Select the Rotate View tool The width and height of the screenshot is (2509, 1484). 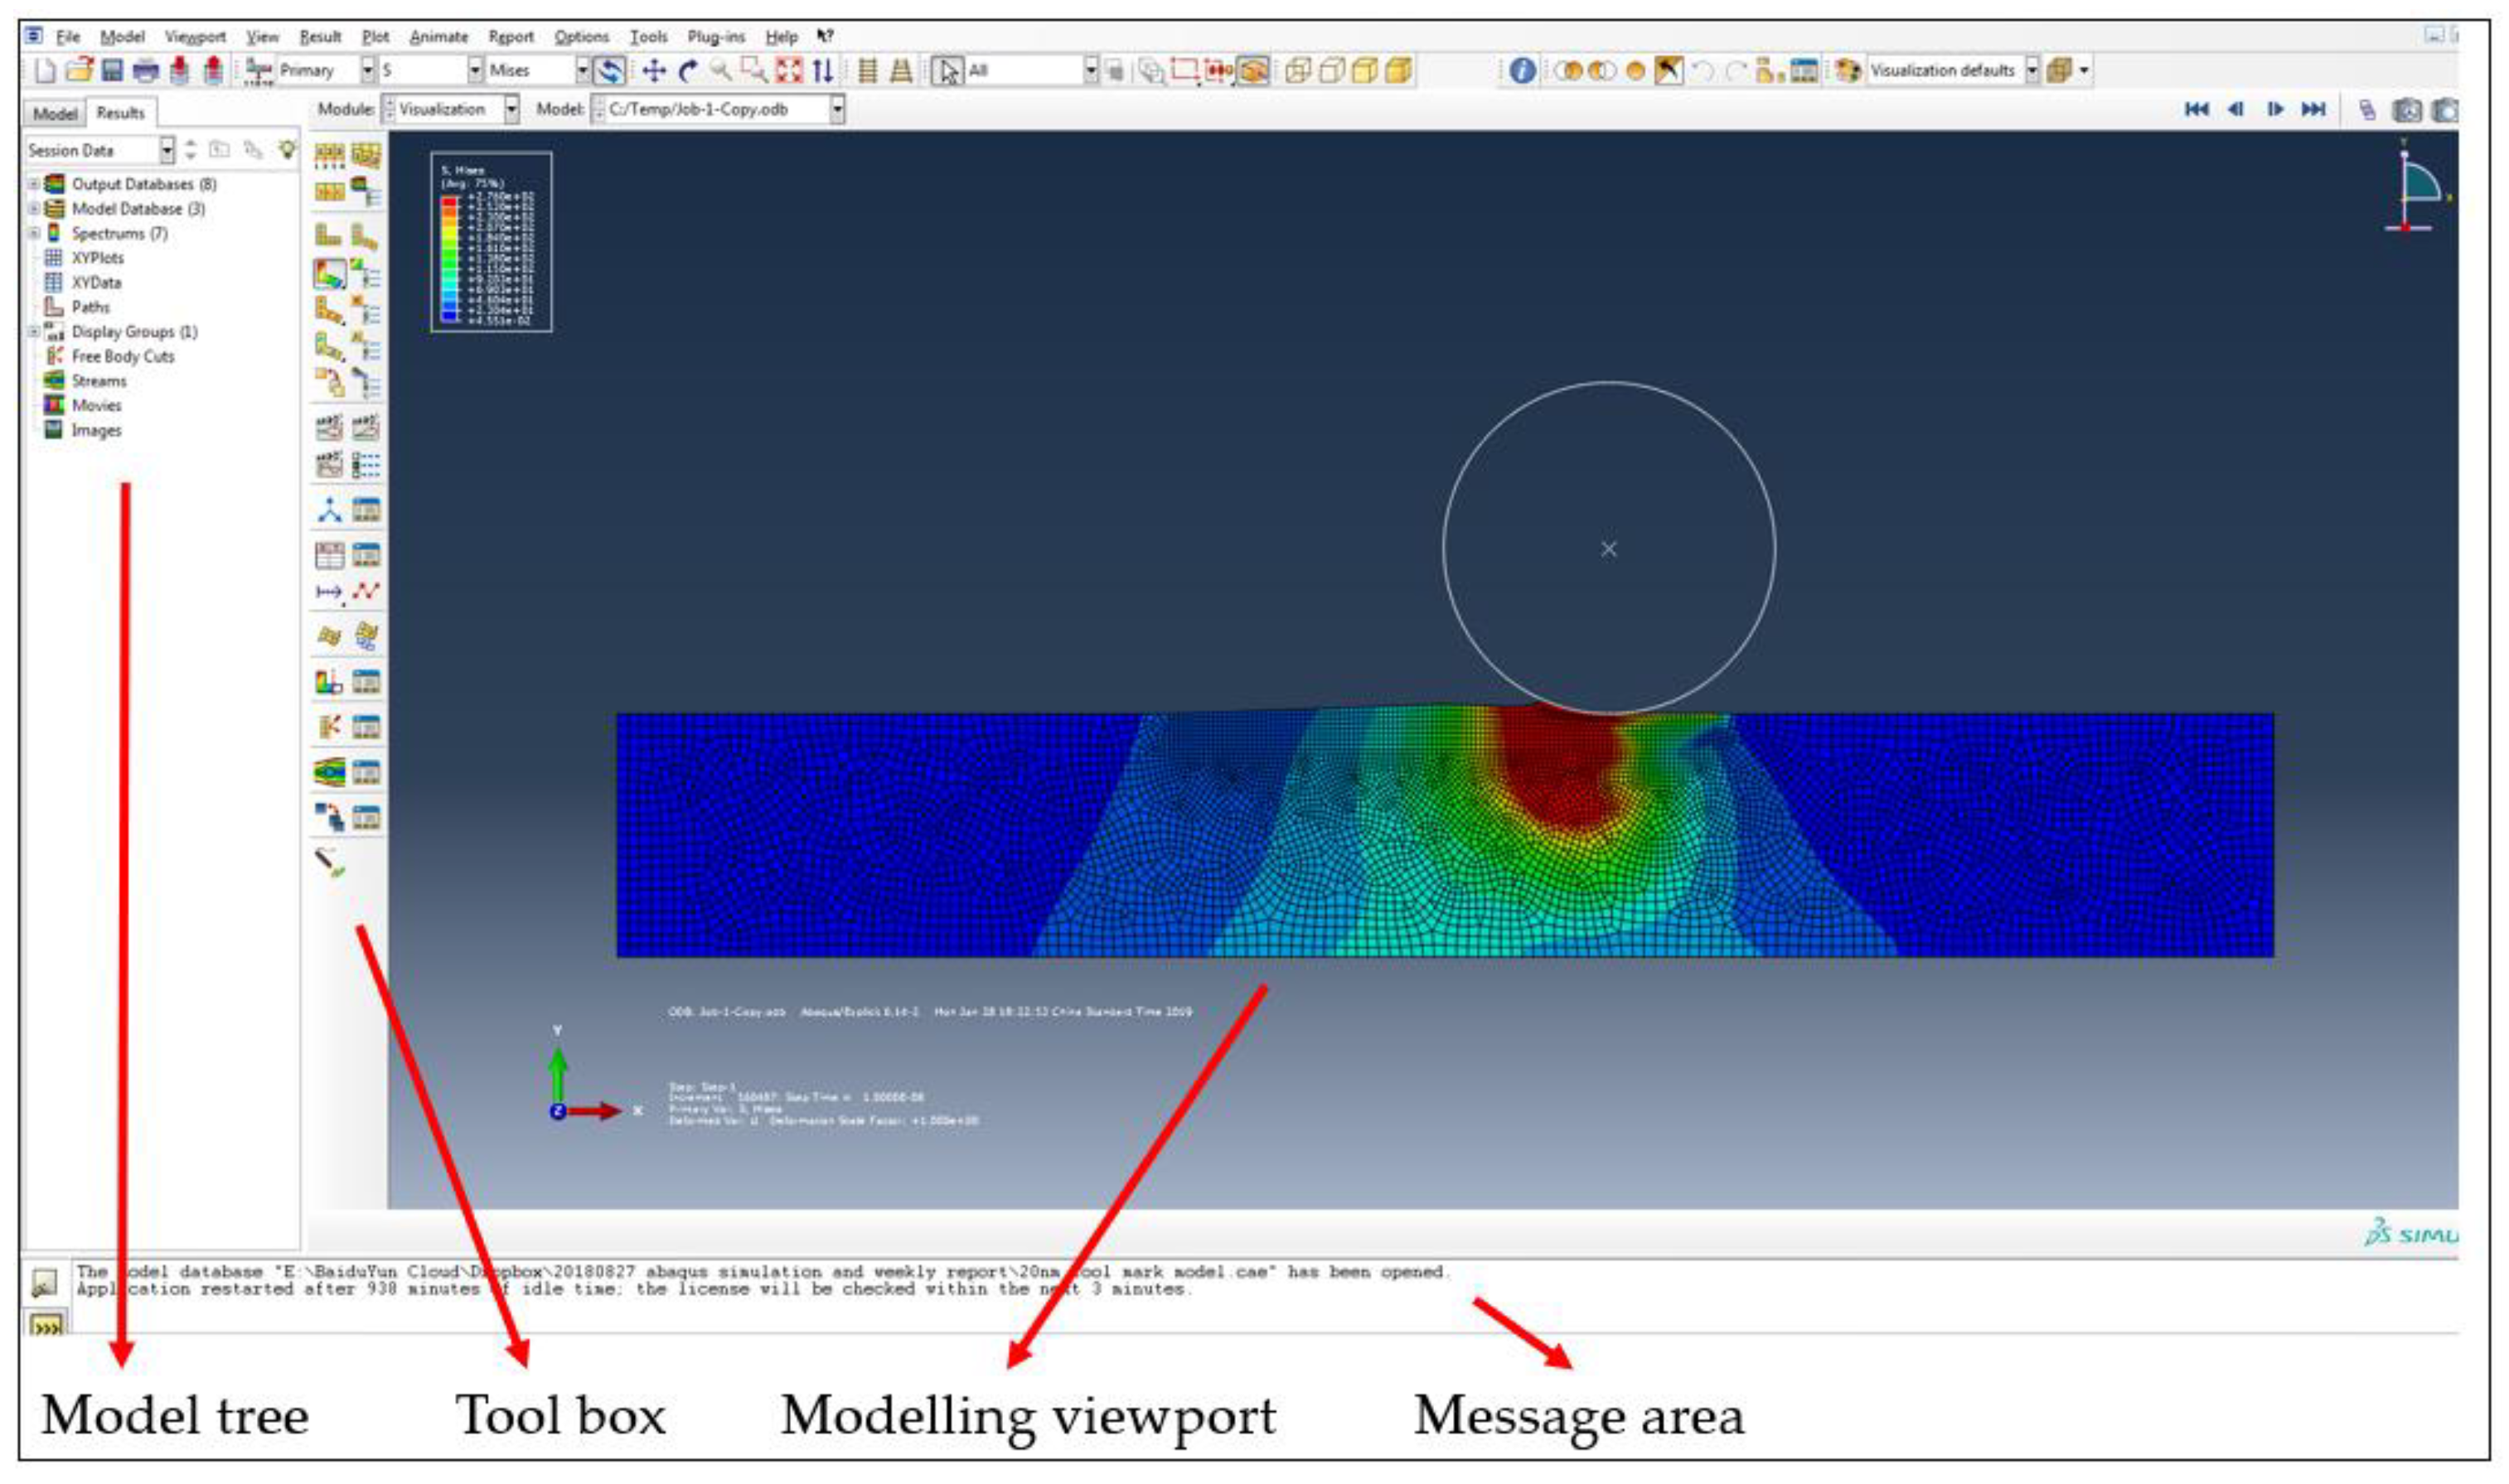coord(687,70)
